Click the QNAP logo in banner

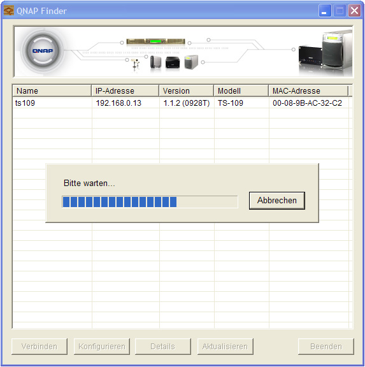click(x=43, y=50)
